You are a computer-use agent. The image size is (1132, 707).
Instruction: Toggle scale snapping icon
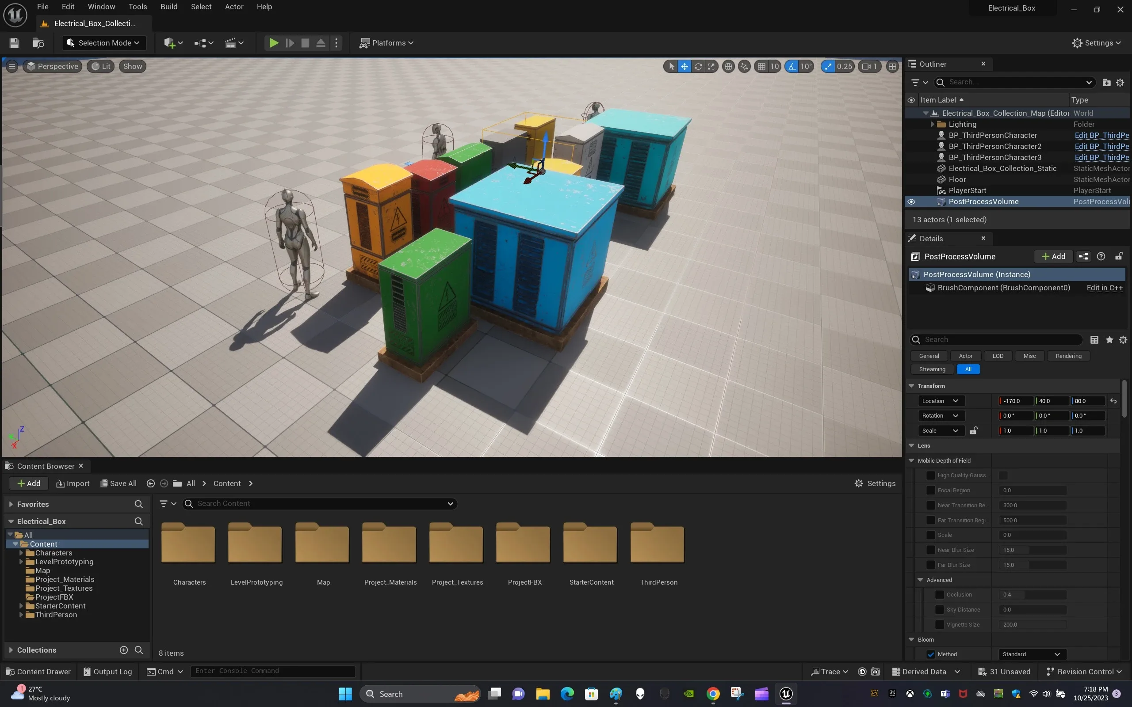click(x=828, y=66)
